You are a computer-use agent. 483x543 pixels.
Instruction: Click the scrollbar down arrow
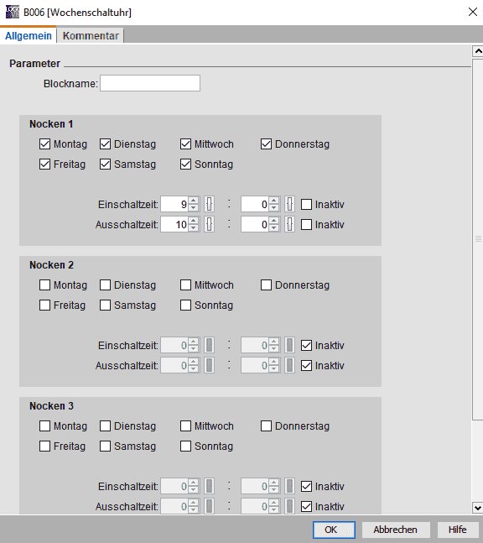point(478,508)
